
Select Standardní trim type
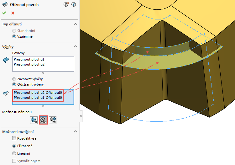pos(14,31)
